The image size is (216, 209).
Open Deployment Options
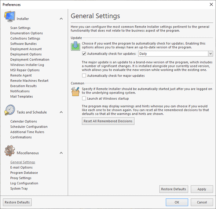tap(26, 54)
